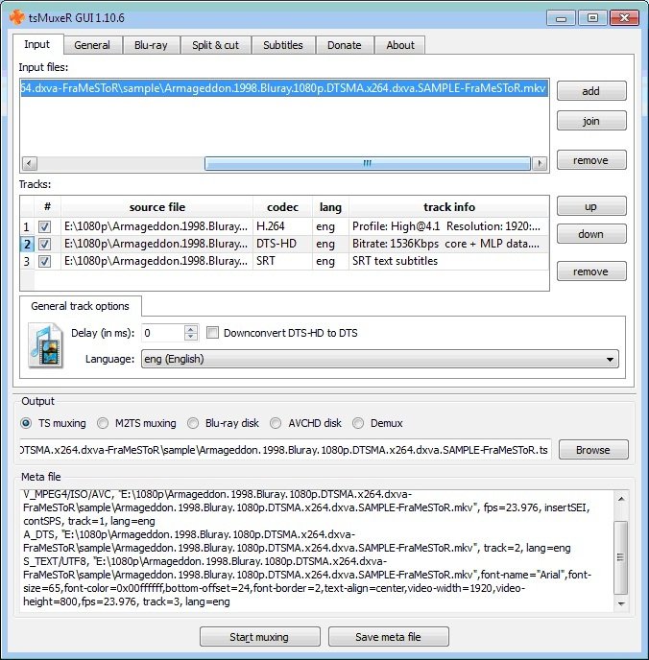Select the Blu-ray disk output option
The image size is (649, 660).
(x=194, y=423)
